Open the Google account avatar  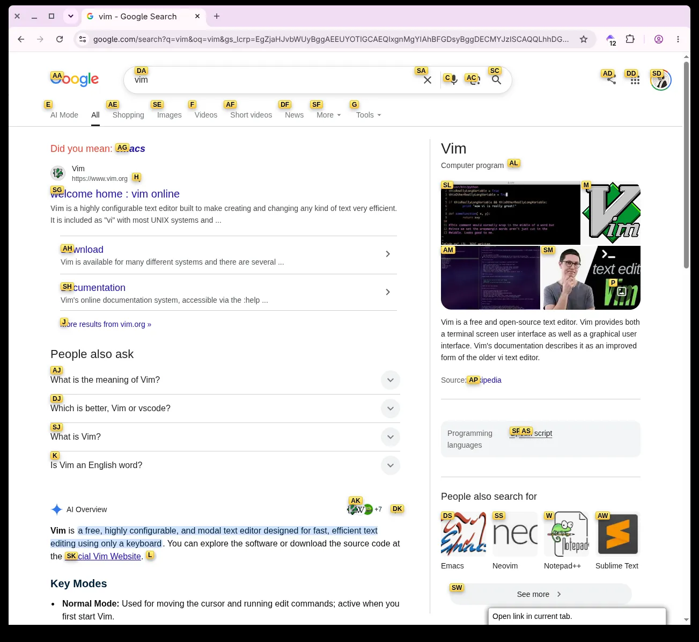tap(661, 81)
